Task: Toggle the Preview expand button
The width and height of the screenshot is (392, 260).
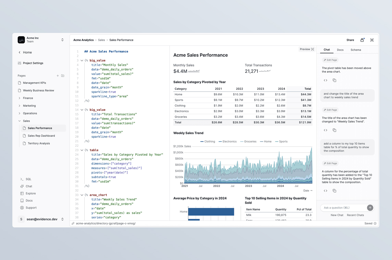Action: pyautogui.click(x=307, y=49)
